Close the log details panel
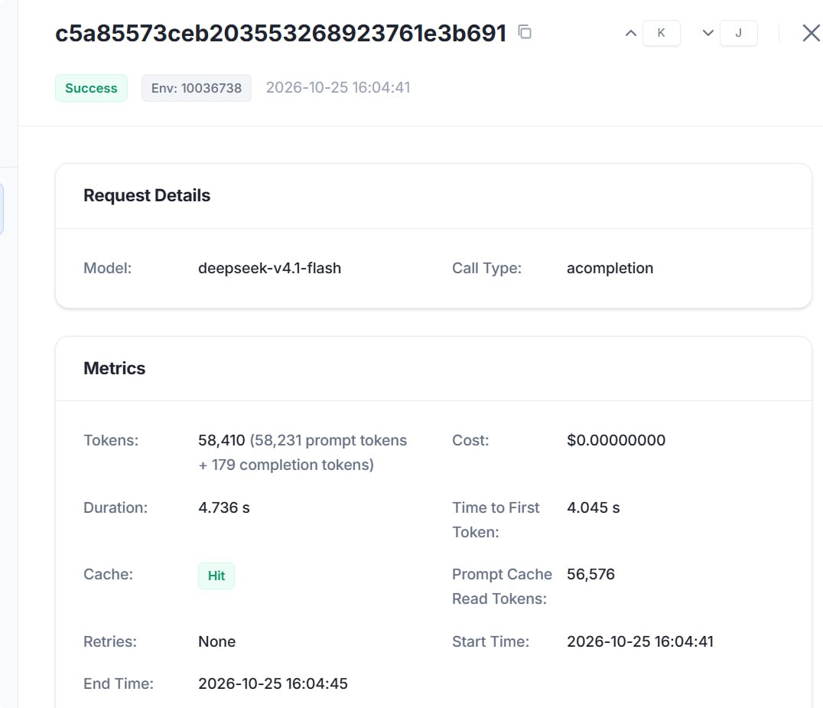This screenshot has width=823, height=708. [811, 33]
